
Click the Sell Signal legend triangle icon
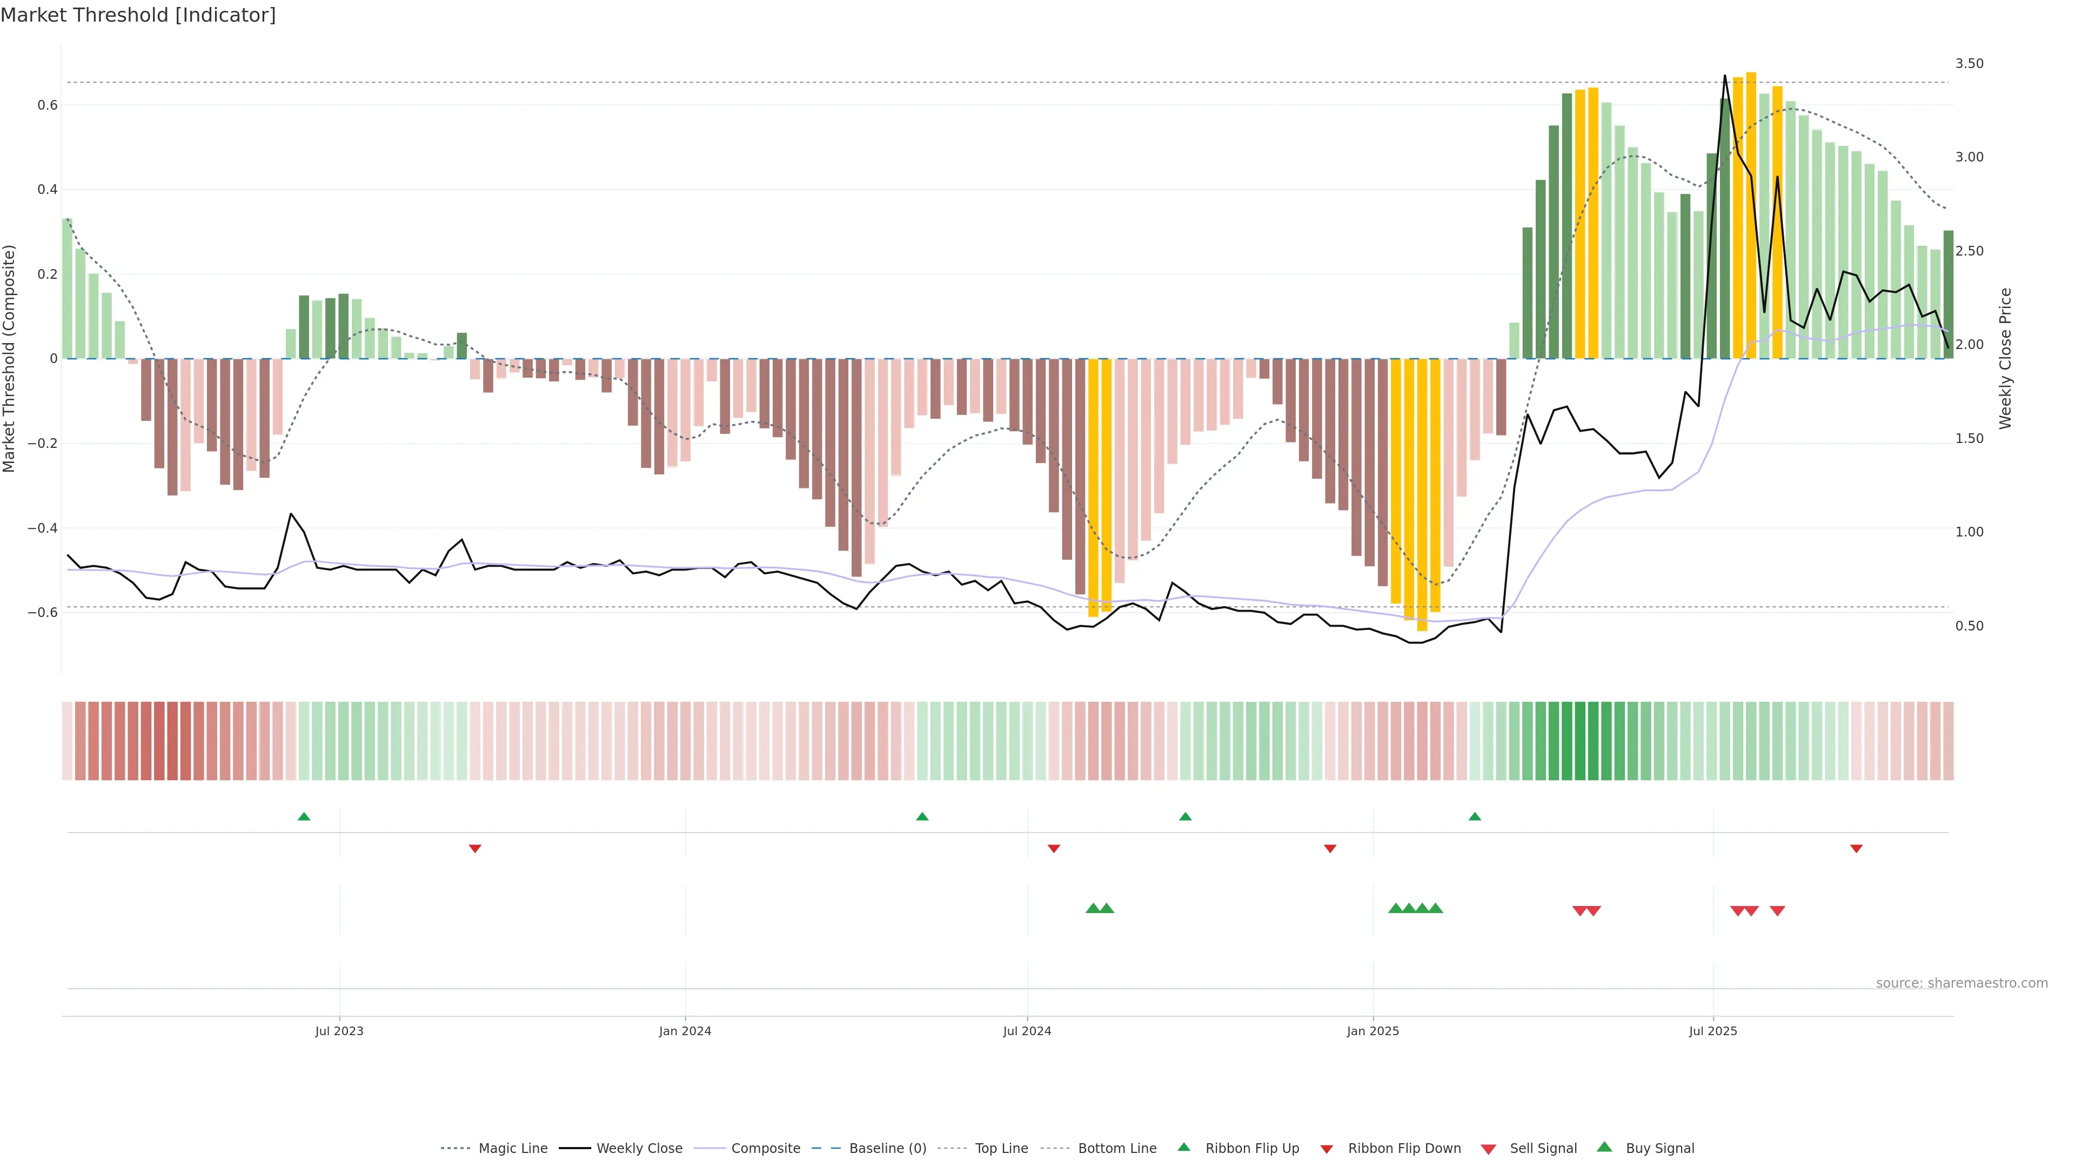point(1488,1149)
